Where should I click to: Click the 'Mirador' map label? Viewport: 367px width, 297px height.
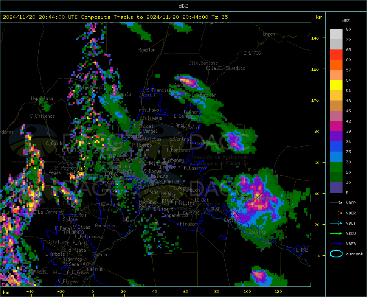click(188, 224)
